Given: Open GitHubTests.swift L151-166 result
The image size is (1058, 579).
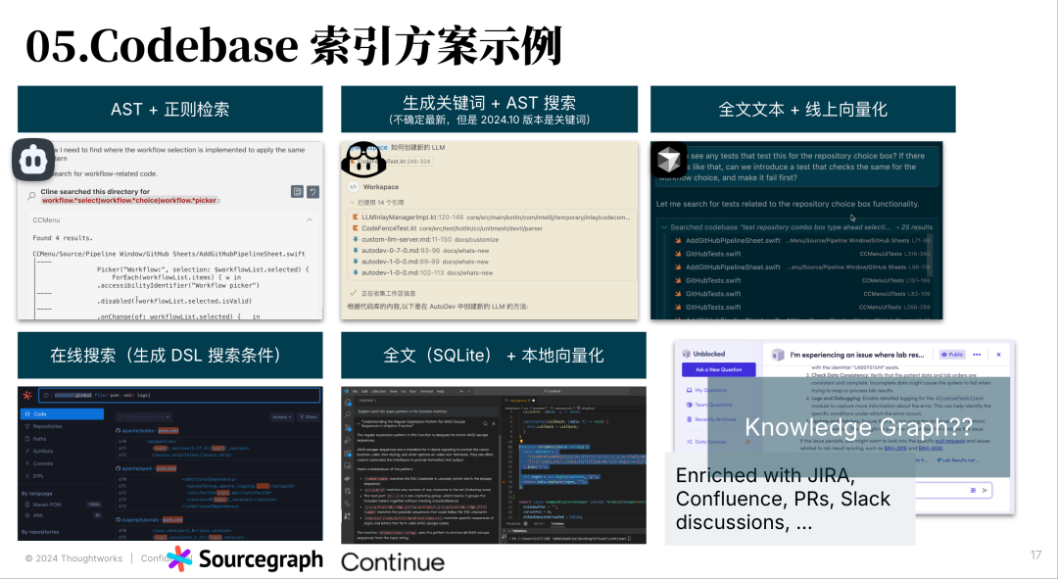Looking at the screenshot, I should (x=802, y=280).
